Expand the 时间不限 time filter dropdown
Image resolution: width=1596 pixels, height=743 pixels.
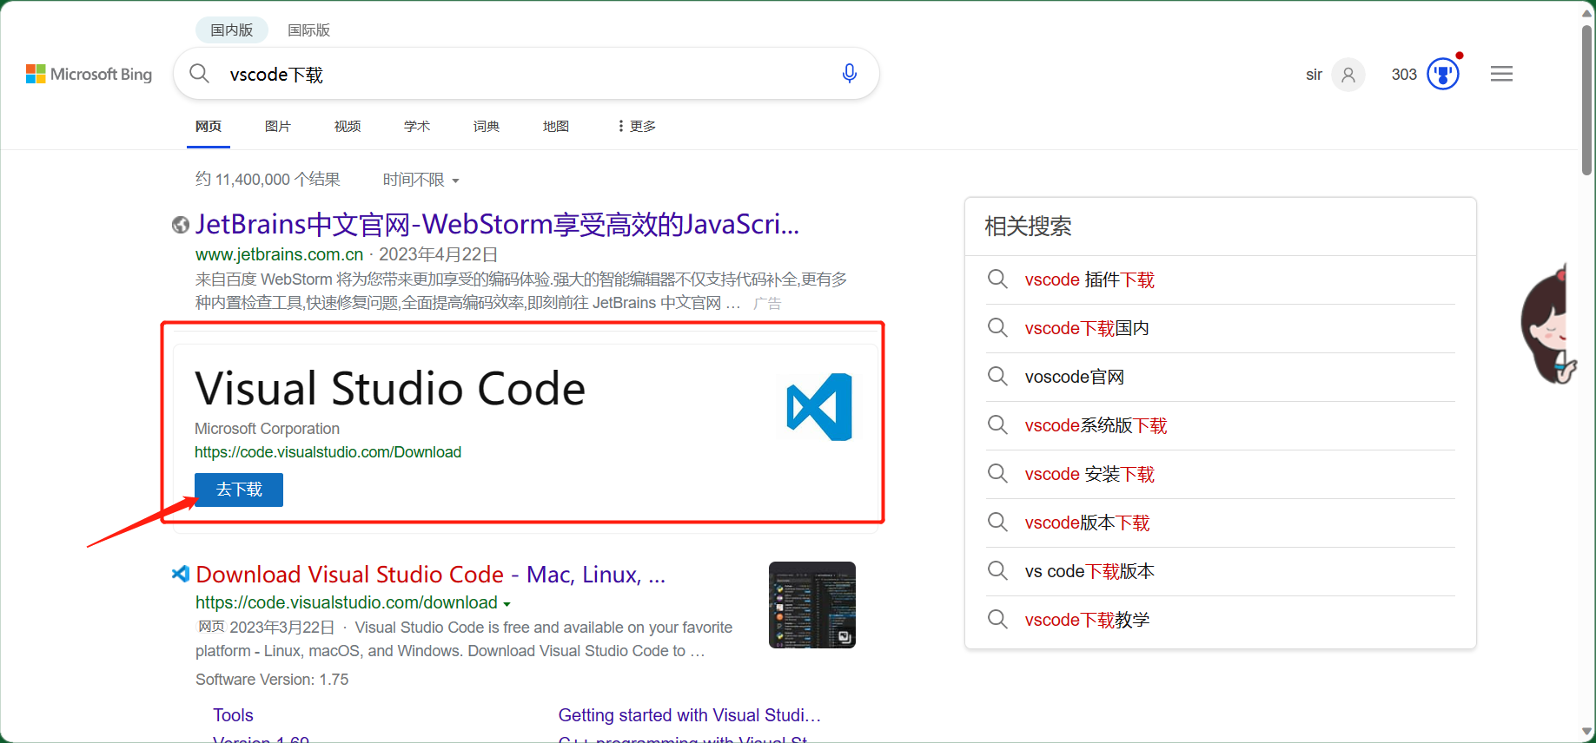tap(421, 180)
